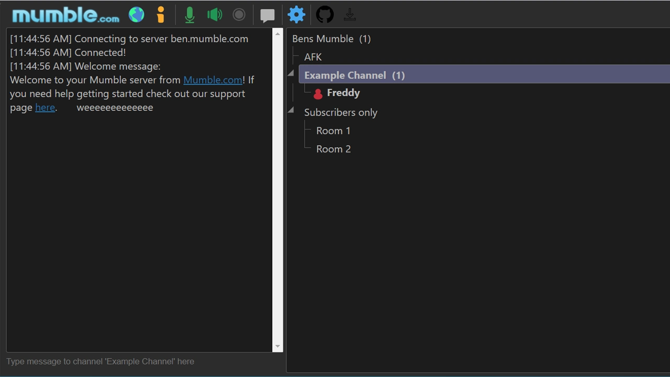Toggle the gray record button icon
670x377 pixels.
[x=239, y=14]
